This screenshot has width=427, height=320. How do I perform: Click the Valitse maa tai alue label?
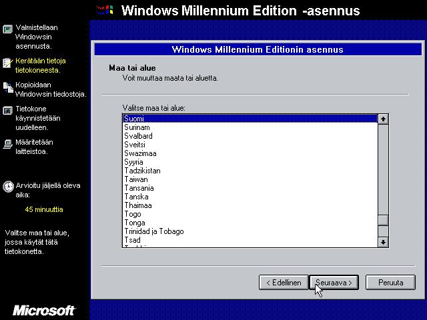click(x=154, y=108)
